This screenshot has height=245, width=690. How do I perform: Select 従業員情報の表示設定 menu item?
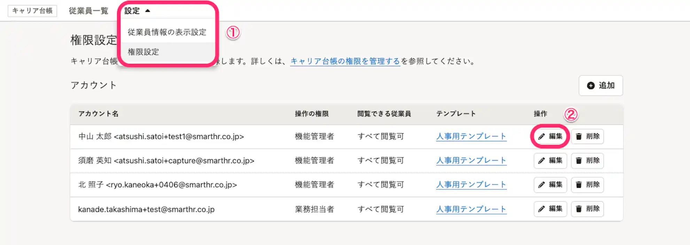pos(167,32)
